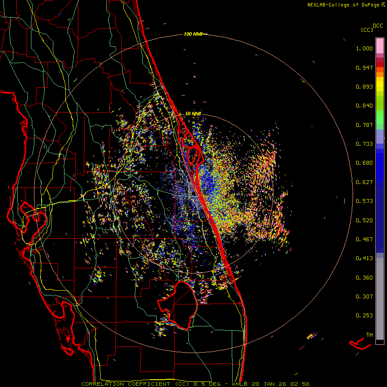
Task: Click the 0.5 DEG elevation text
Action: pos(208,384)
